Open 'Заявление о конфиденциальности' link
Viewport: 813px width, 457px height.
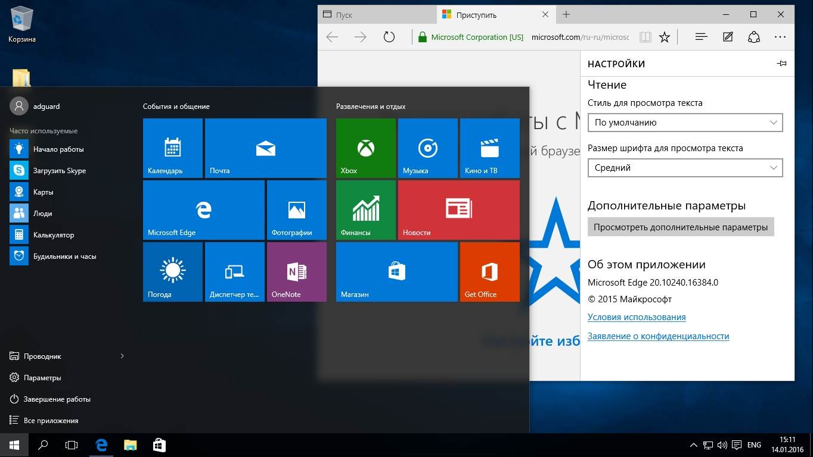coord(659,336)
